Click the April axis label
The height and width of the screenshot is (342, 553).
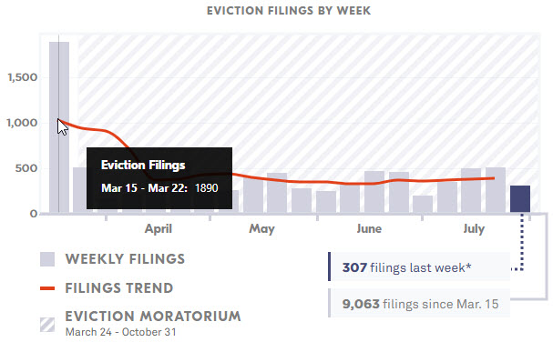159,229
